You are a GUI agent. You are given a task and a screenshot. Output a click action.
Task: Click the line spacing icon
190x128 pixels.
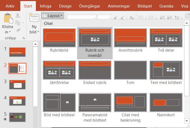point(177,18)
